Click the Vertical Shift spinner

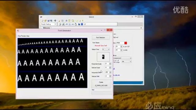coord(108,76)
